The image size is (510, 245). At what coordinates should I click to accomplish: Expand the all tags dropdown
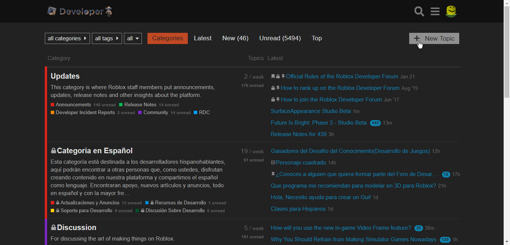coord(107,38)
